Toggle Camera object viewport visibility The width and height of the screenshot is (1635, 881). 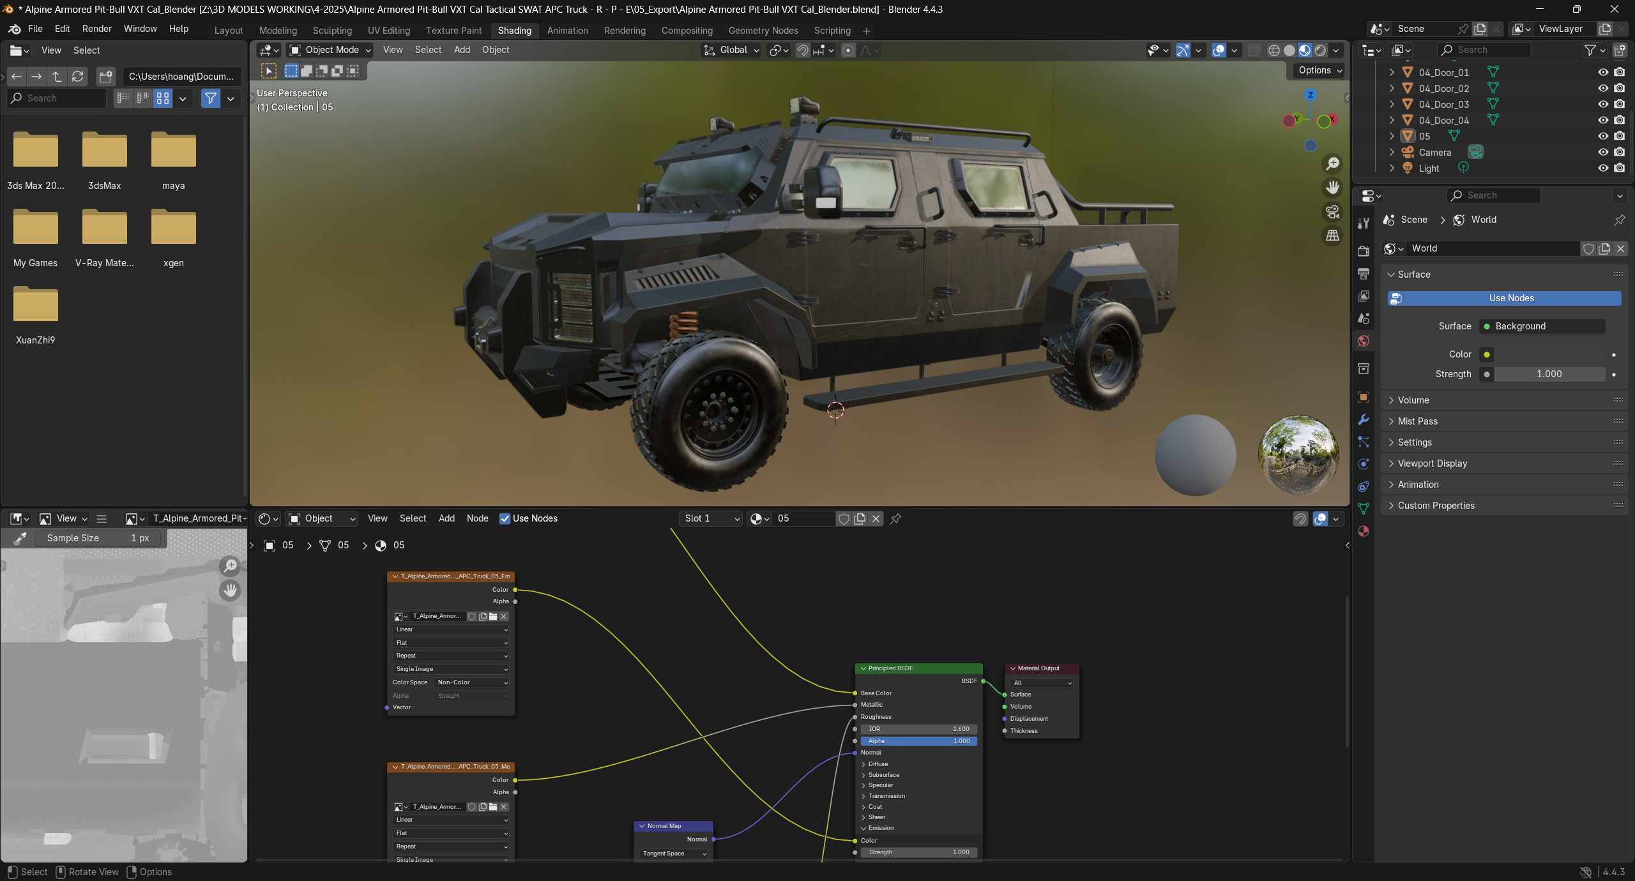[1603, 152]
